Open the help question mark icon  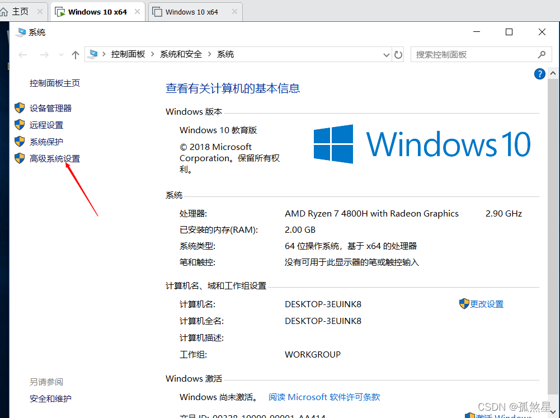[x=539, y=74]
